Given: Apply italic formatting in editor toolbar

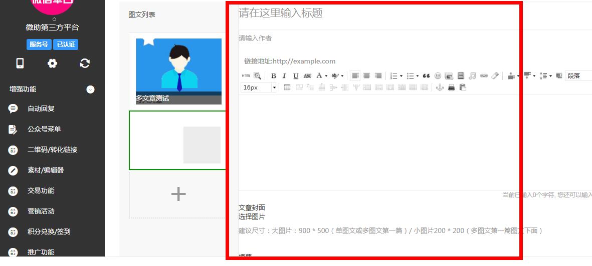Looking at the screenshot, I should click(x=284, y=76).
